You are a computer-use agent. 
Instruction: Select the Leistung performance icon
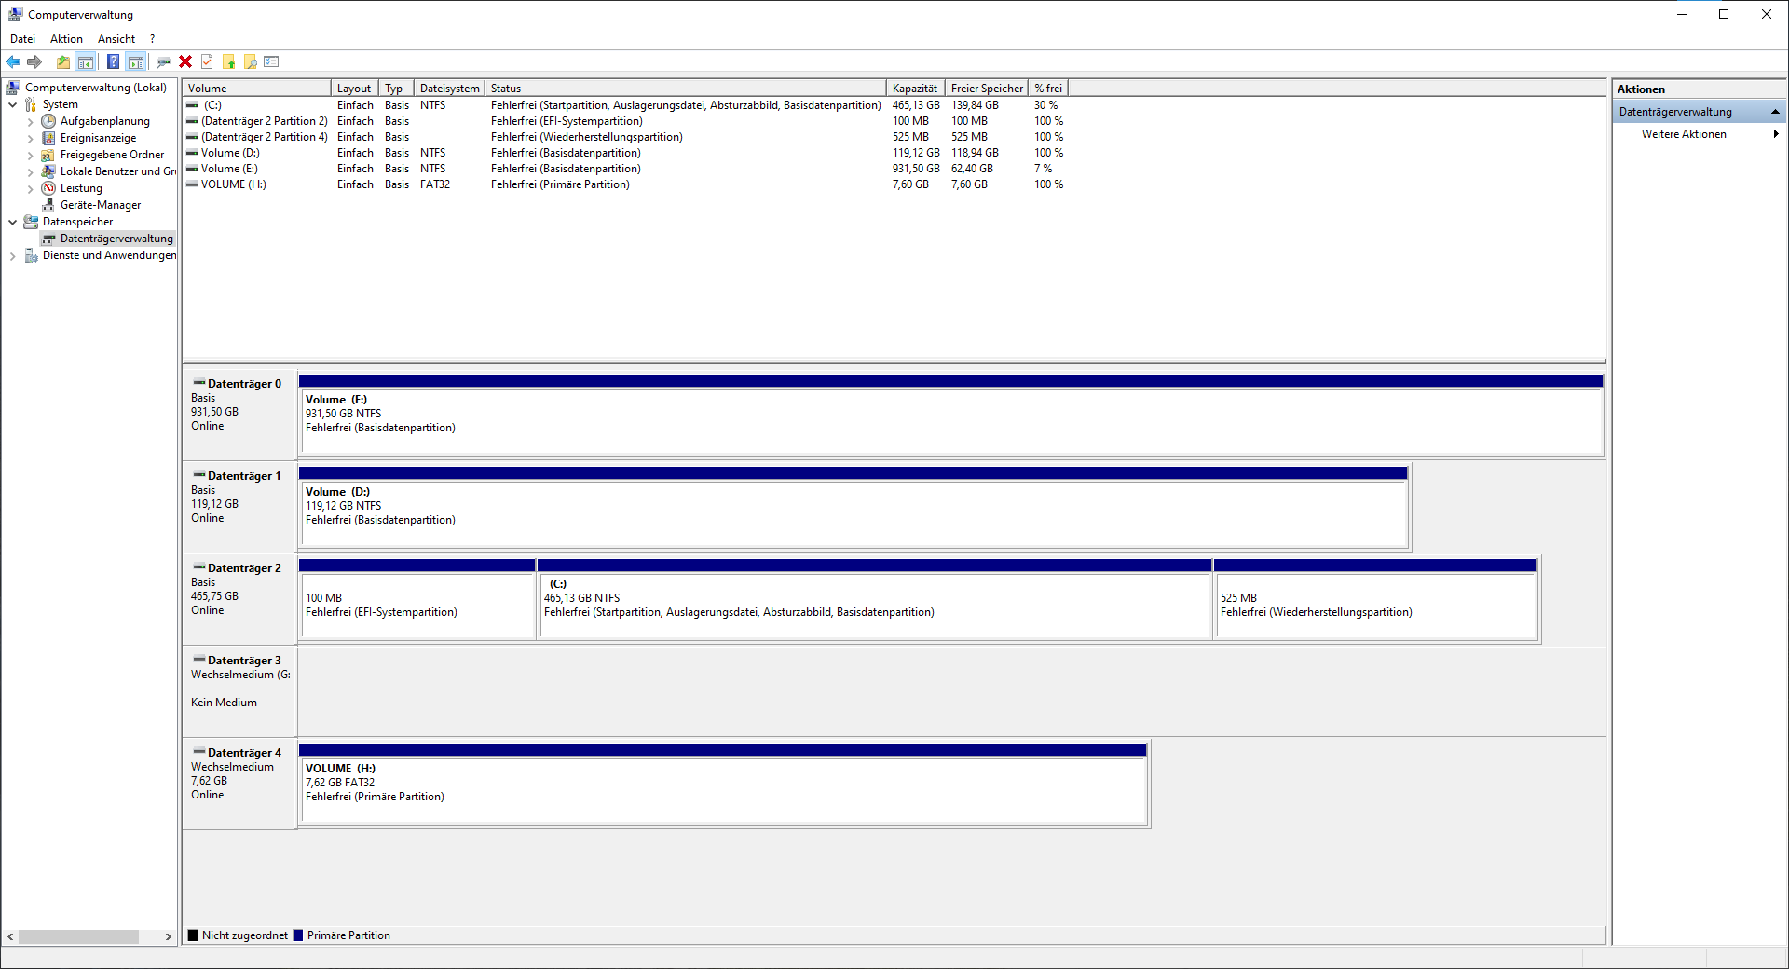(x=48, y=188)
